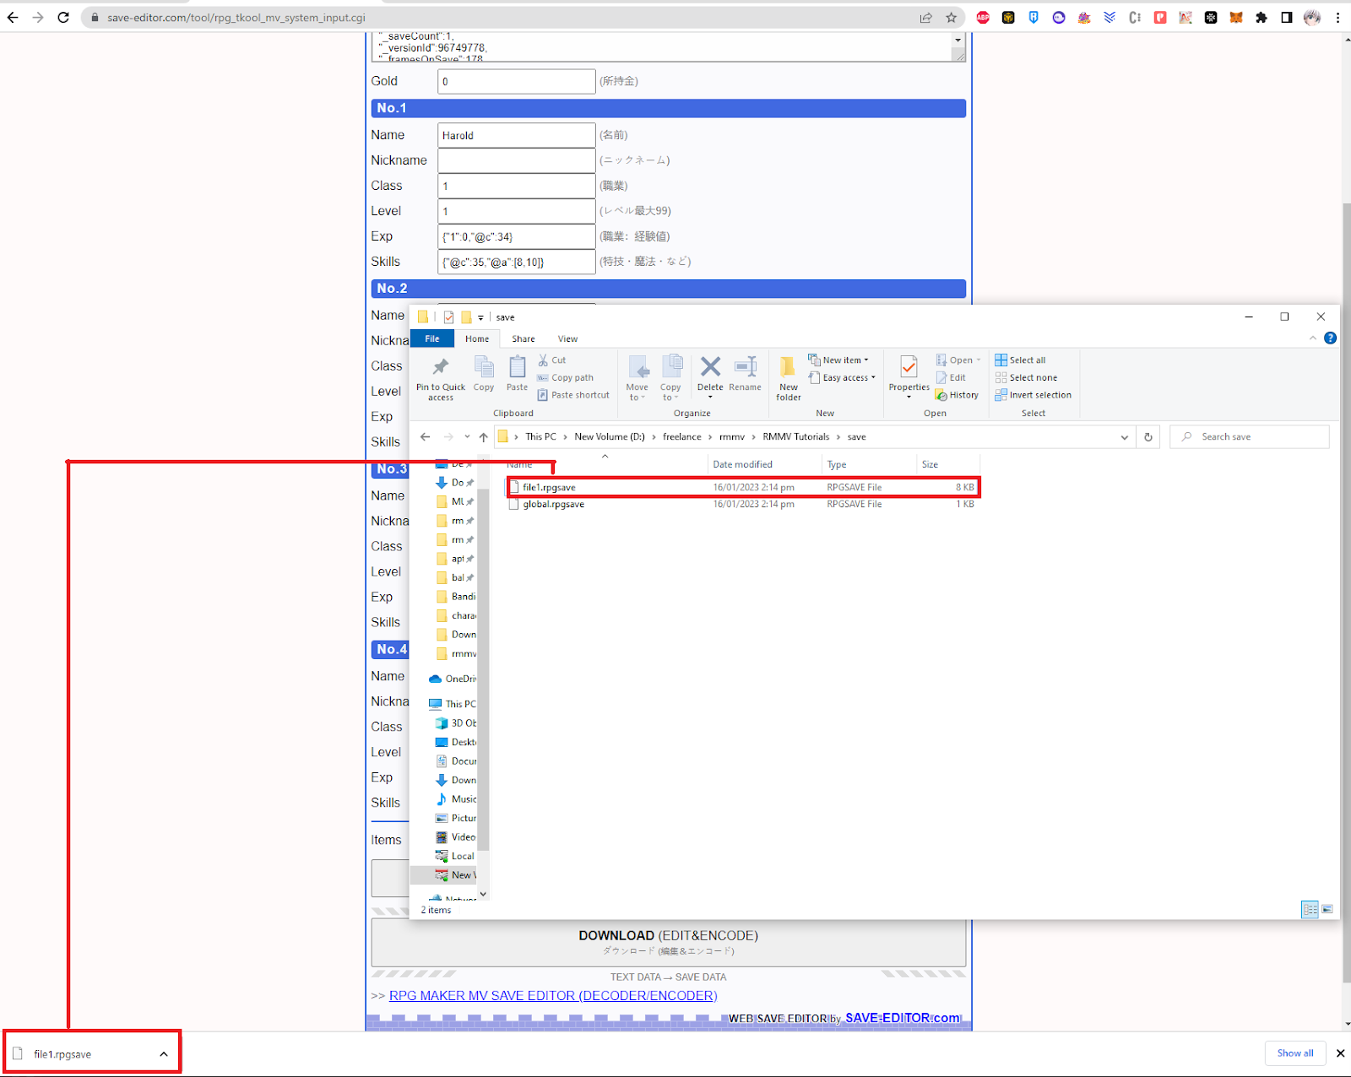Click the Harold name input field
Image resolution: width=1351 pixels, height=1077 pixels.
tap(517, 135)
